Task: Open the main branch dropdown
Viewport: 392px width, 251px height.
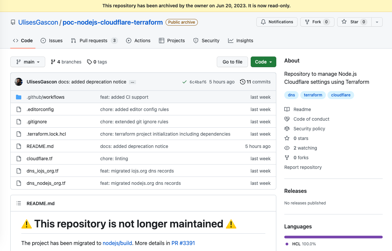Action: 28,62
